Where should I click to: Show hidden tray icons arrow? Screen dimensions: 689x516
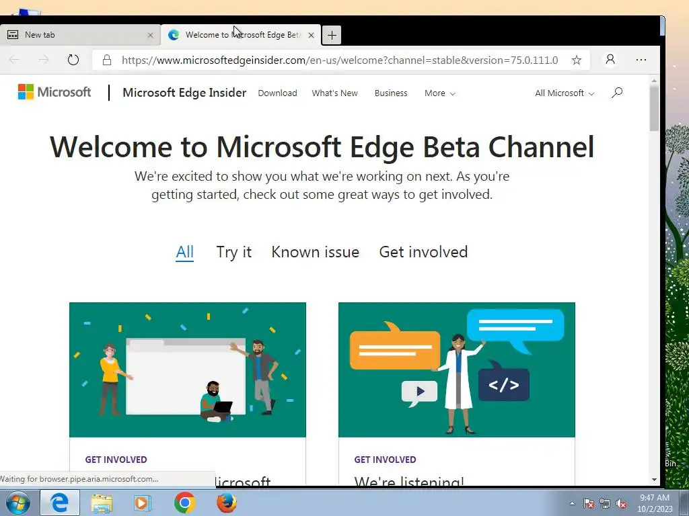(x=572, y=503)
